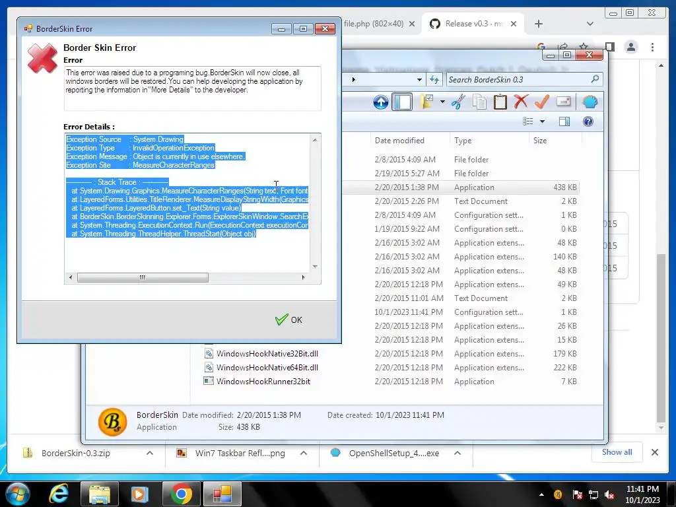Click the right arrow of Error Details horizontal scrollbar
The height and width of the screenshot is (507, 676).
(303, 278)
